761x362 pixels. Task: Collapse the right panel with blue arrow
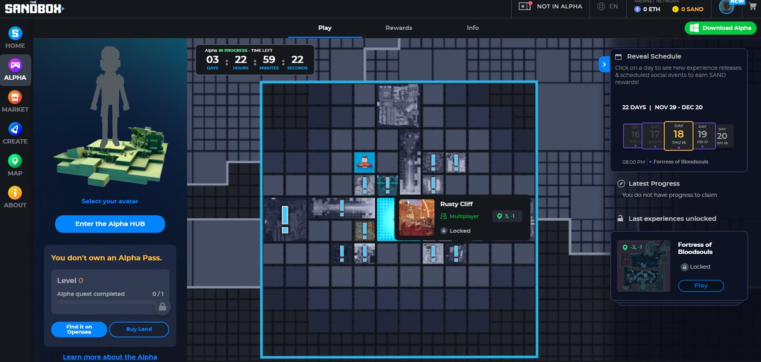click(604, 64)
